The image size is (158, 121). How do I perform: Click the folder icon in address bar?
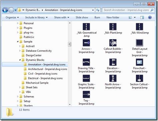20,10
